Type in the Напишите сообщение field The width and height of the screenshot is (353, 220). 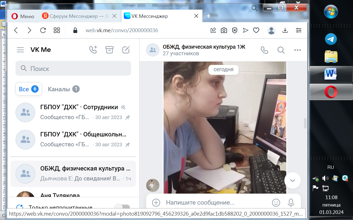[x=215, y=203]
